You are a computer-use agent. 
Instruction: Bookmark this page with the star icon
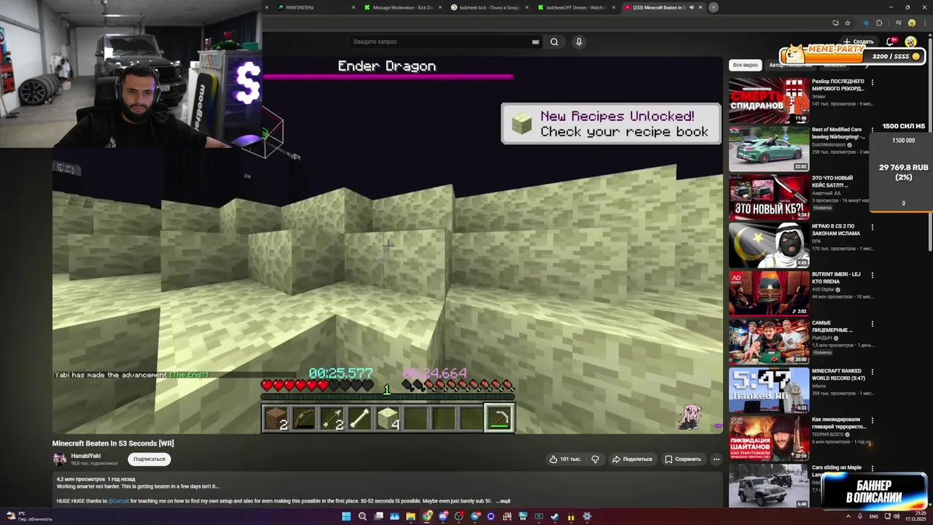click(x=847, y=23)
